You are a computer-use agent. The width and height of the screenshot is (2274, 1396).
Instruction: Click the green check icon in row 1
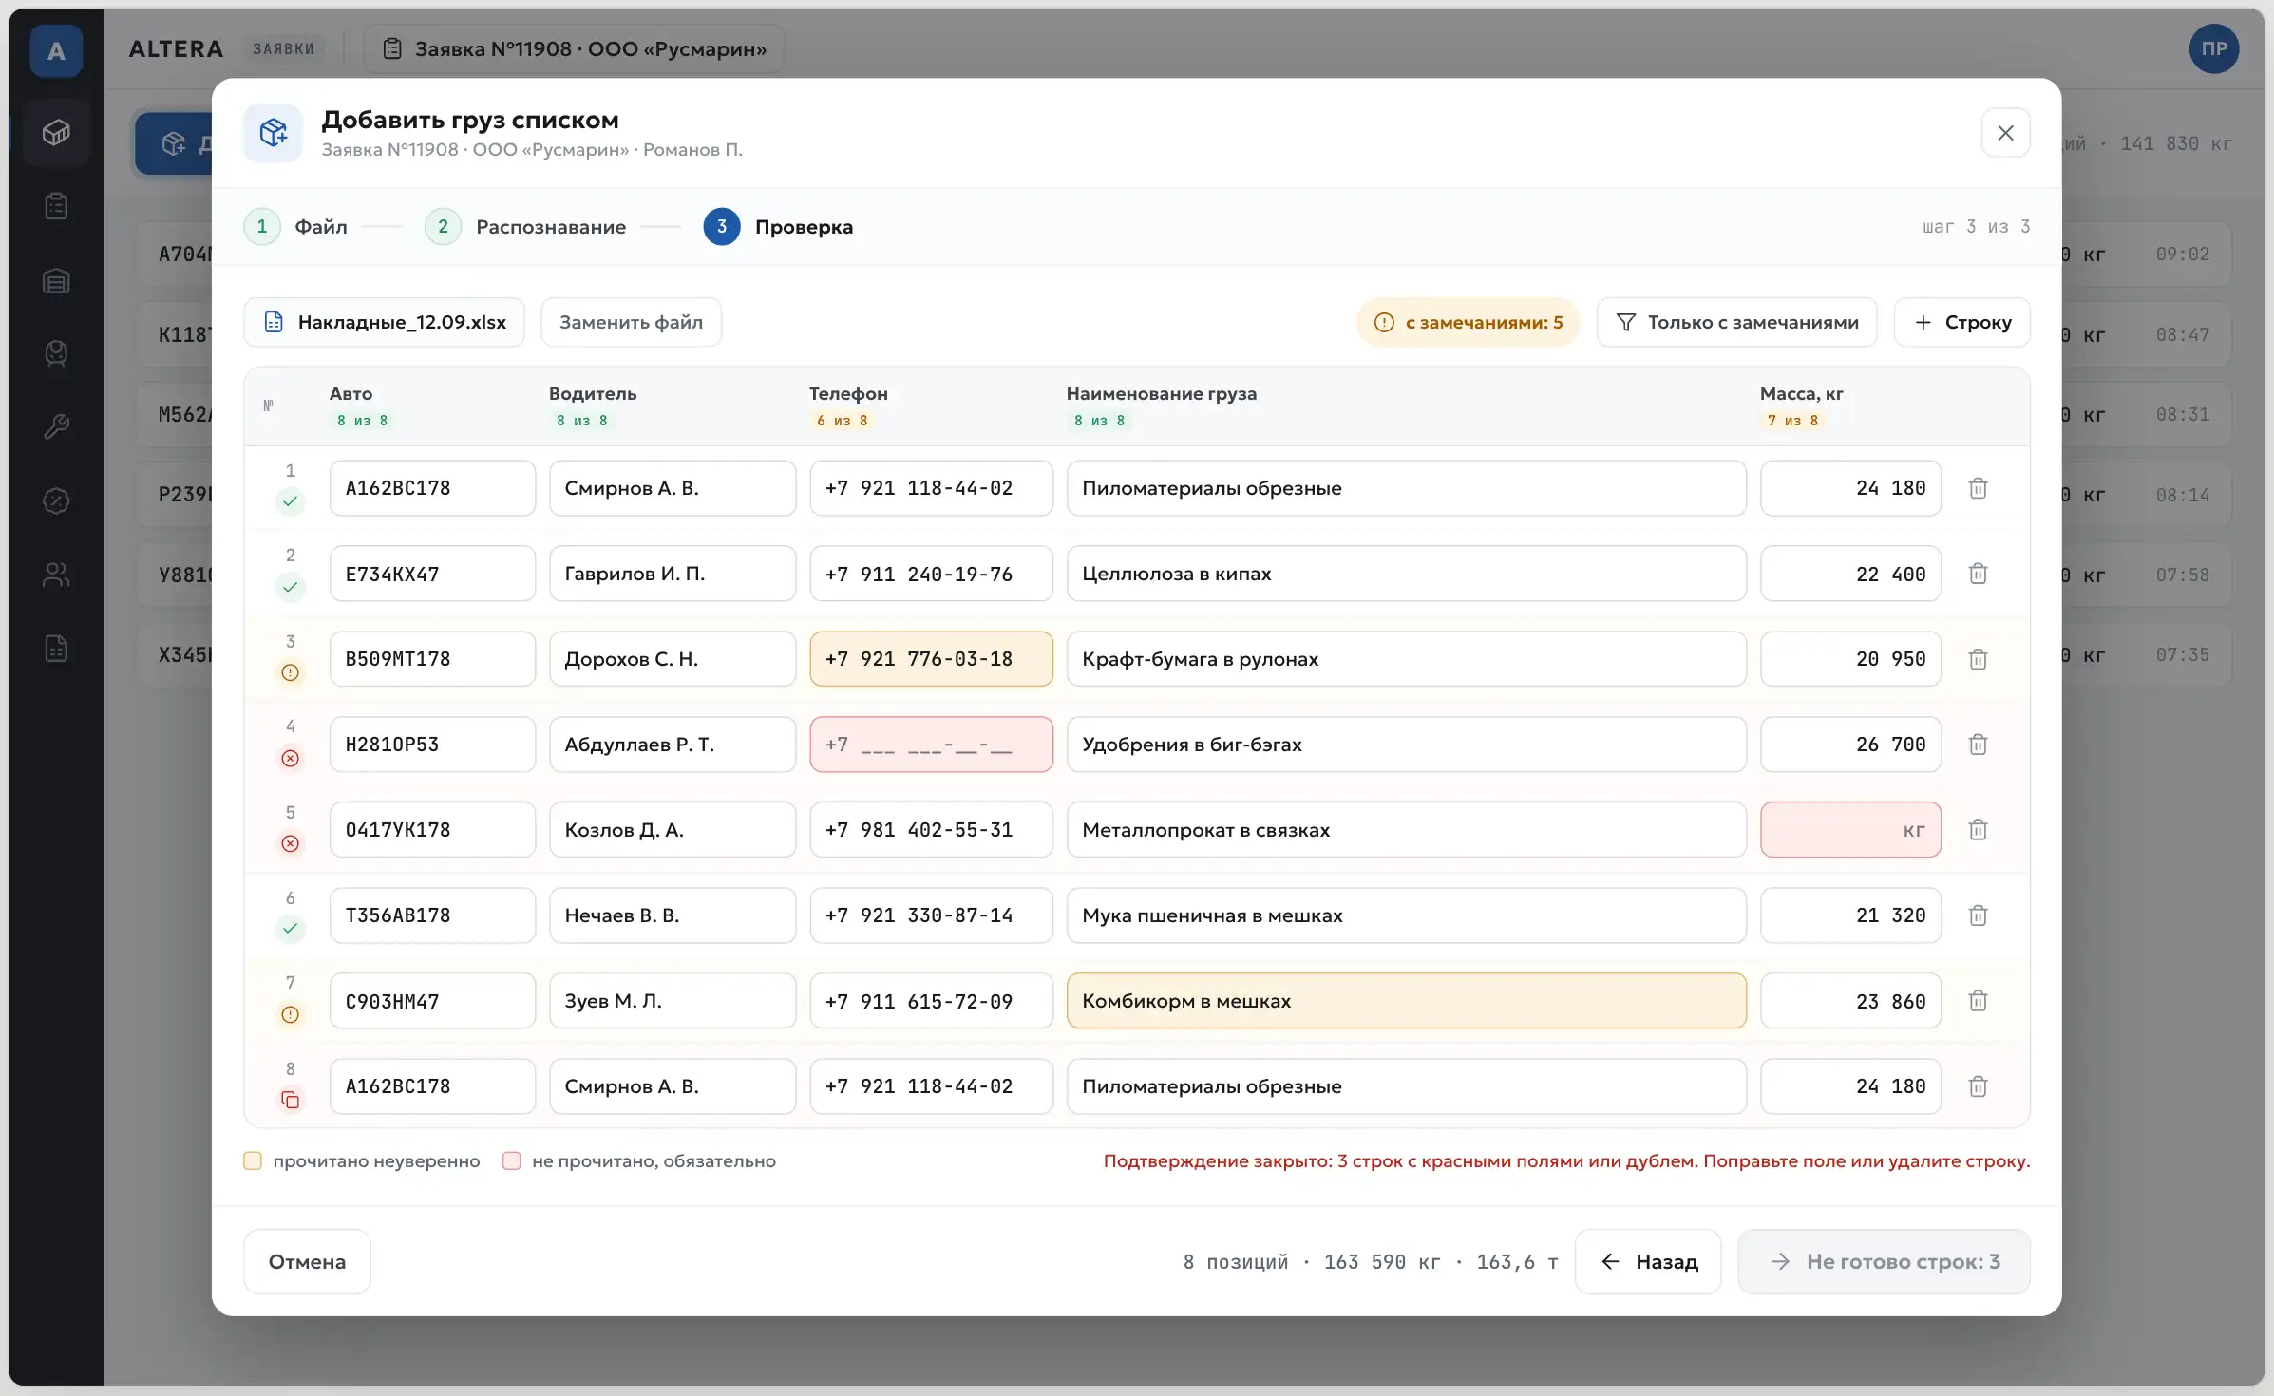point(291,500)
